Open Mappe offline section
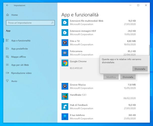153x126 pixels. 19,57
